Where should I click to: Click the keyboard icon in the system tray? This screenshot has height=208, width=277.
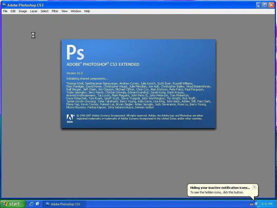[252, 204]
